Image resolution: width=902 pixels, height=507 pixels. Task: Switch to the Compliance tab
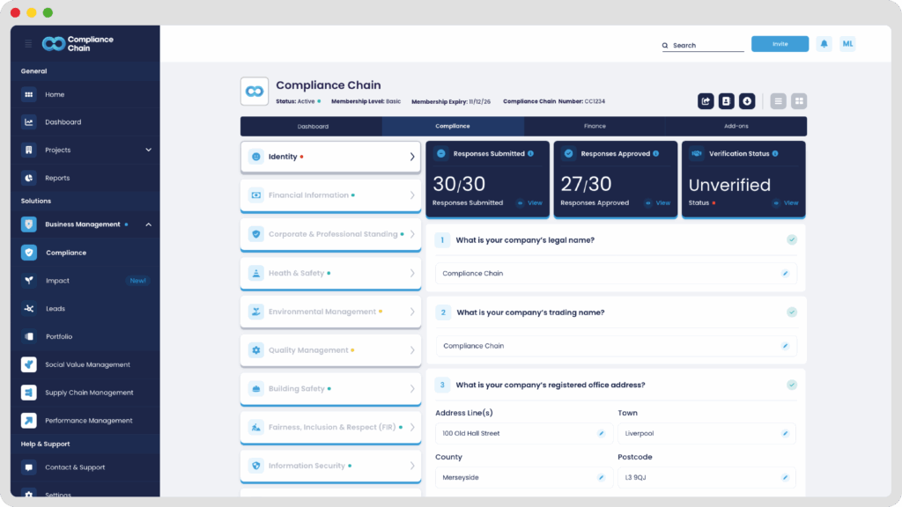tap(453, 126)
